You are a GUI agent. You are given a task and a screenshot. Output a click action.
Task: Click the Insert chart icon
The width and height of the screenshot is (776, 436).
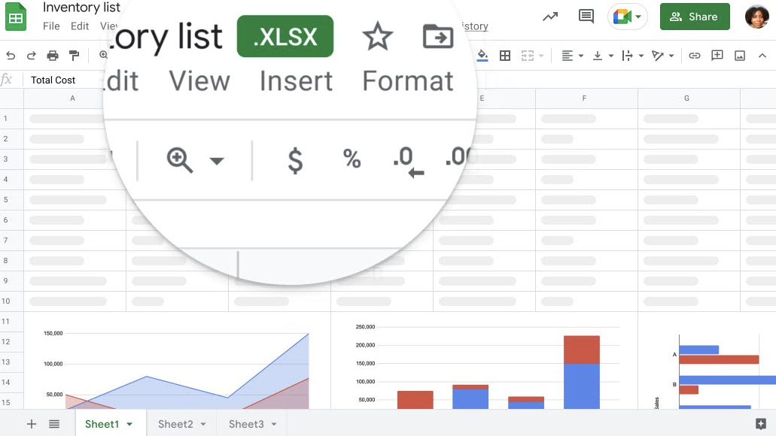740,56
